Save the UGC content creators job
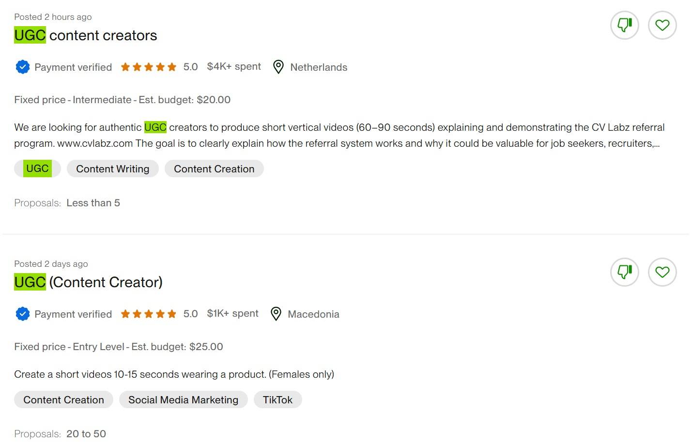Image resolution: width=693 pixels, height=445 pixels. point(662,25)
